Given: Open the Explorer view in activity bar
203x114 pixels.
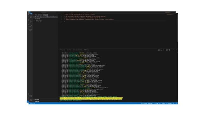Looking at the screenshot, I should coord(30,14).
